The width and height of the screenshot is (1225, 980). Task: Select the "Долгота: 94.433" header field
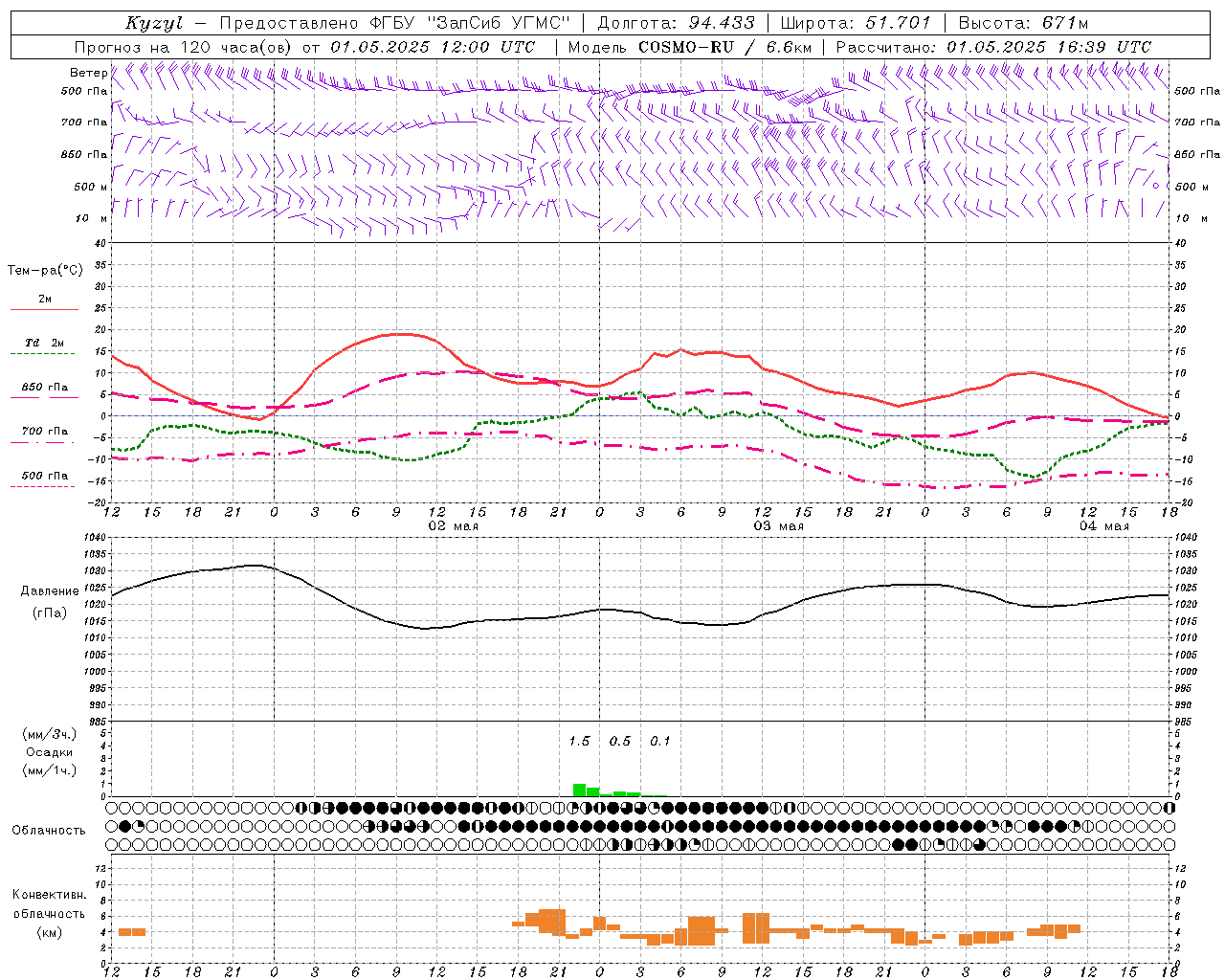point(676,23)
